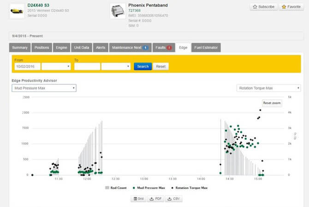Open device link 727368

pos(134,10)
